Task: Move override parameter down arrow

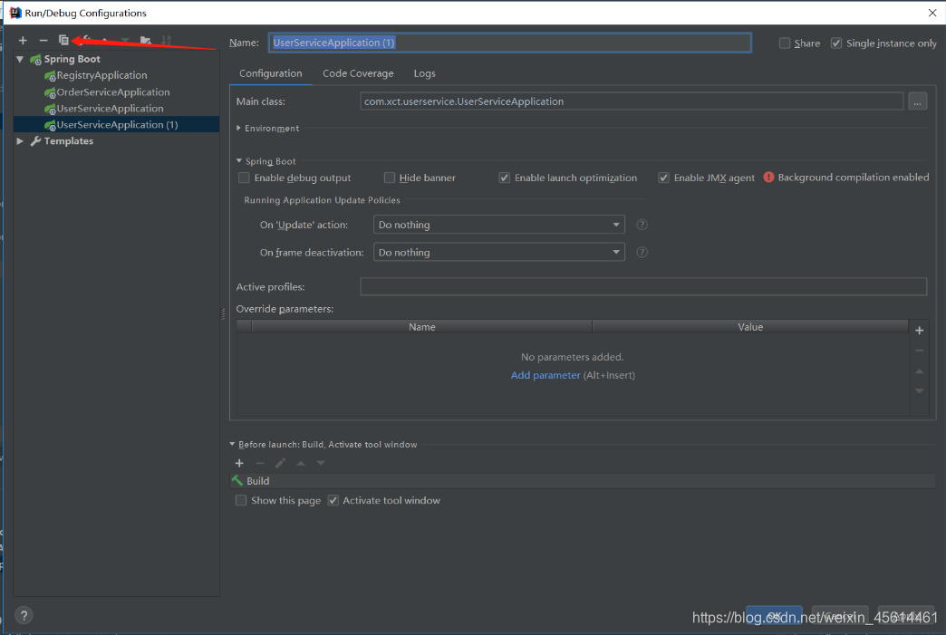Action: pyautogui.click(x=919, y=391)
